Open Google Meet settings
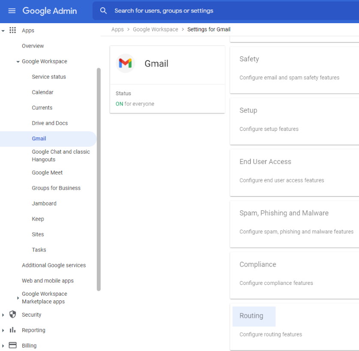The image size is (359, 351). [47, 172]
